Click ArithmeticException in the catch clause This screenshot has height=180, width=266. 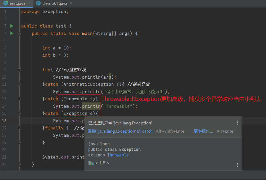[88, 84]
